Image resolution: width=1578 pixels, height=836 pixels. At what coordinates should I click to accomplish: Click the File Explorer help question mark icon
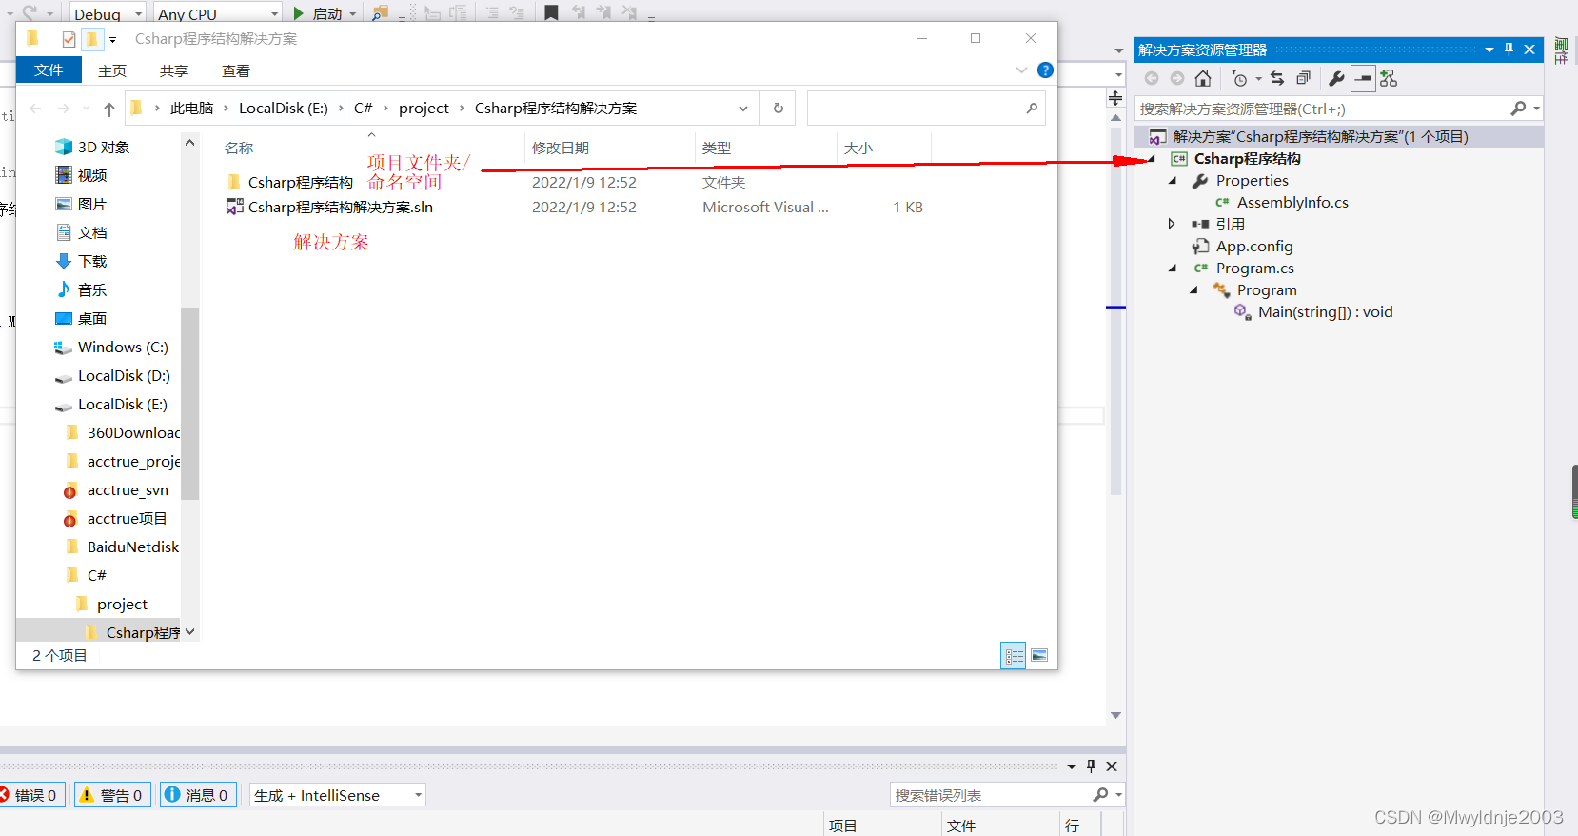(x=1045, y=70)
